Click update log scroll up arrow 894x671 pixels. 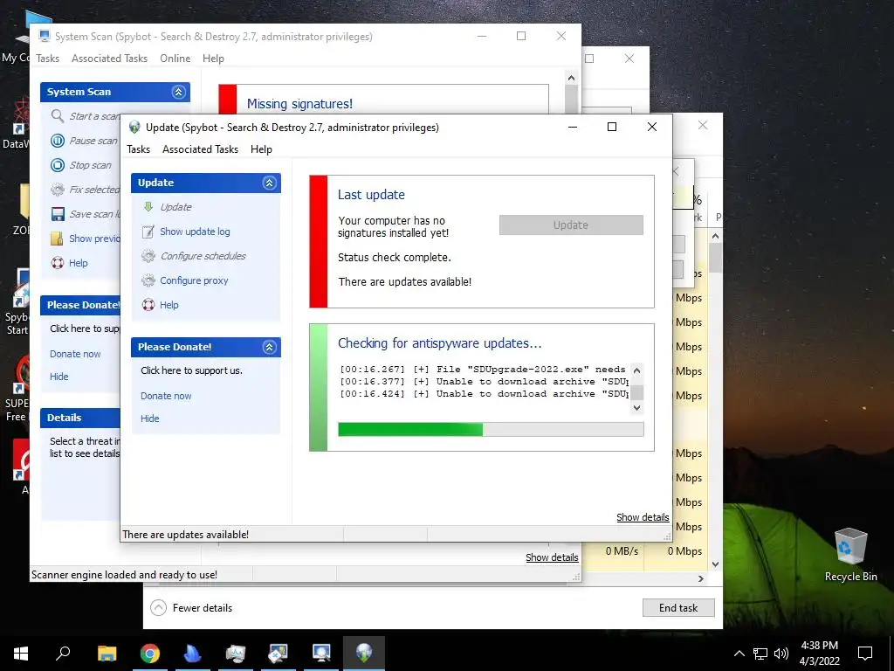[636, 370]
